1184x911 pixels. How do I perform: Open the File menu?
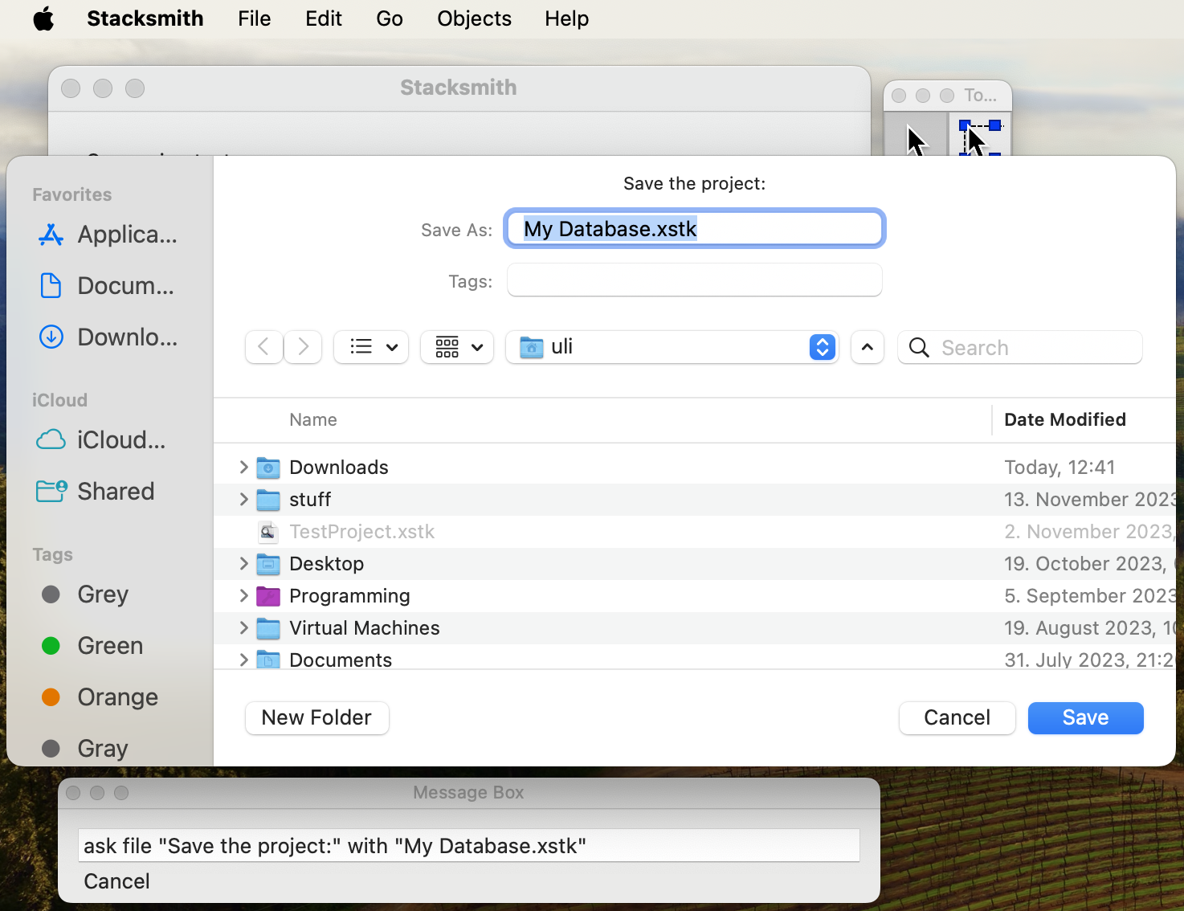tap(254, 18)
